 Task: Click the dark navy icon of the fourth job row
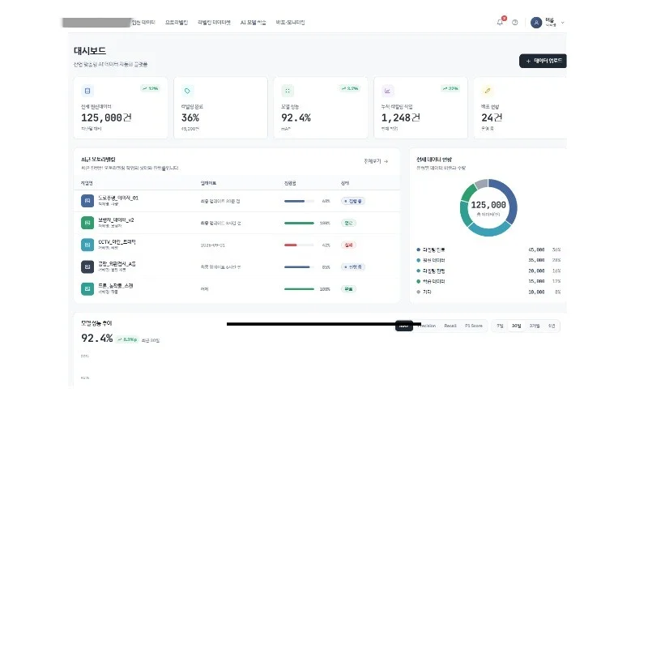[87, 266]
